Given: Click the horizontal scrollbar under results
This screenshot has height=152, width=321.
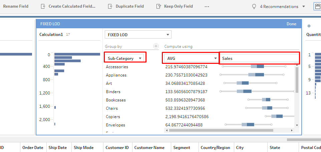Looking at the screenshot, I should point(221,130).
